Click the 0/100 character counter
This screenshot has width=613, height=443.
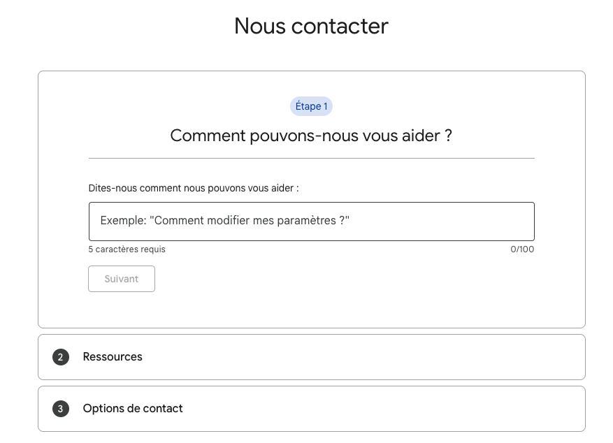[522, 249]
